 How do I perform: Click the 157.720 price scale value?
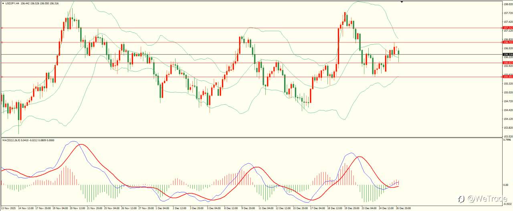[x=508, y=13]
